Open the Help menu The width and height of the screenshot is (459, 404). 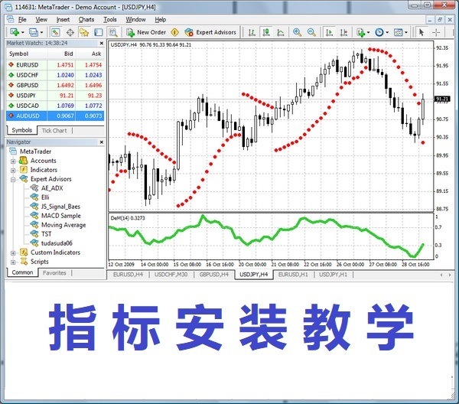pyautogui.click(x=161, y=20)
